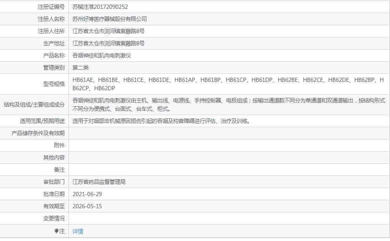
Task: Click the 适用范围/预期用途 label
Action: (x=42, y=121)
